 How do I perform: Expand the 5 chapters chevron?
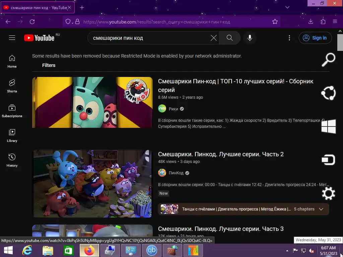pyautogui.click(x=321, y=209)
